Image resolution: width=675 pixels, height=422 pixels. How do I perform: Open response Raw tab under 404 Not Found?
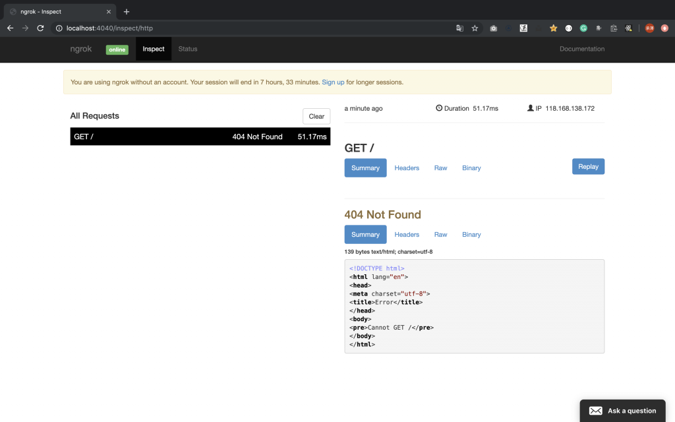(x=440, y=234)
